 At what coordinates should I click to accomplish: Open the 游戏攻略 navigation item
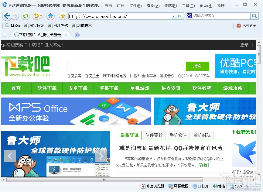point(233,88)
